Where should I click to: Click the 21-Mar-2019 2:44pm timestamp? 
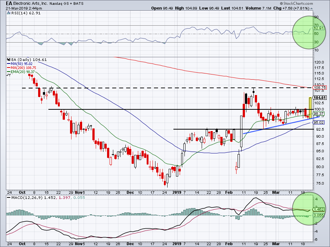pos(24,8)
